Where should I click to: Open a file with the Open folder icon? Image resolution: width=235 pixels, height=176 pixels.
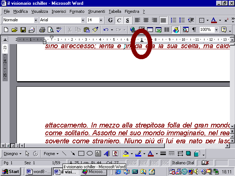click(x=15, y=30)
